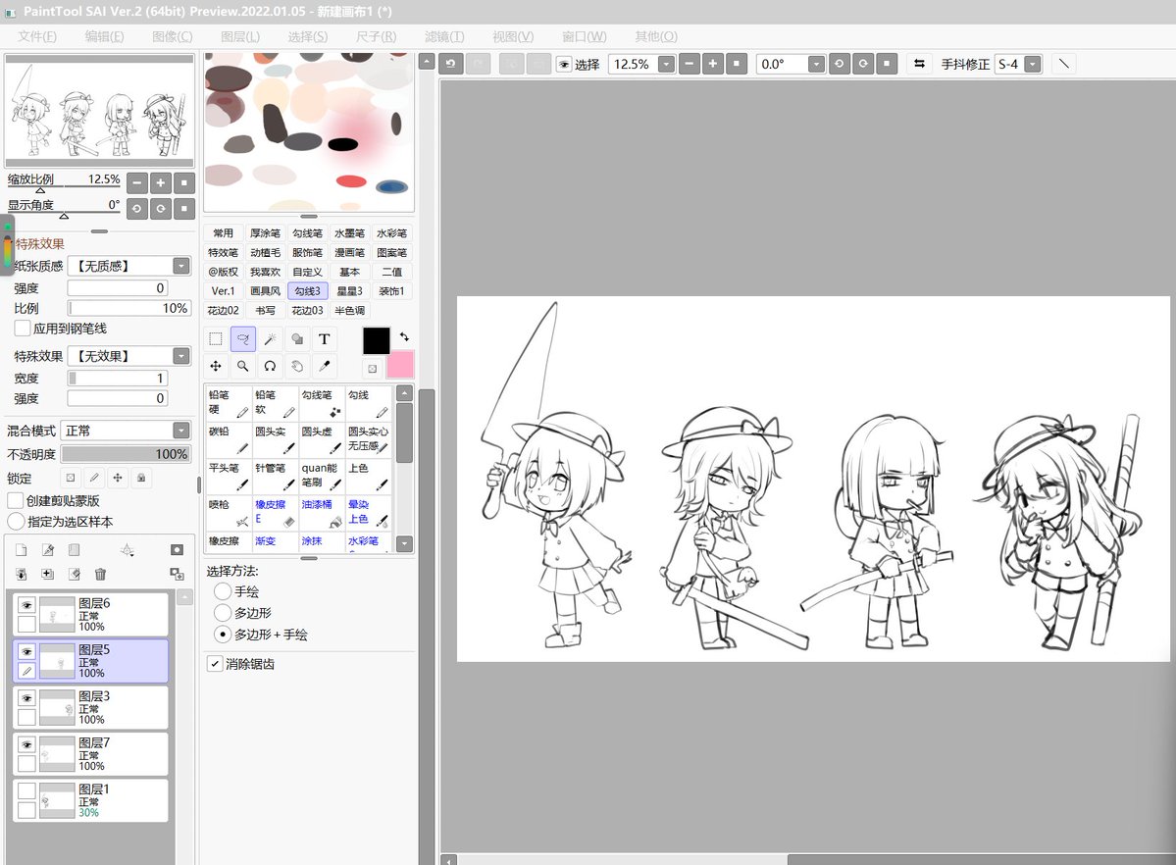Enable 创建剪贴蒙版 checkbox
This screenshot has width=1176, height=865.
(x=16, y=500)
